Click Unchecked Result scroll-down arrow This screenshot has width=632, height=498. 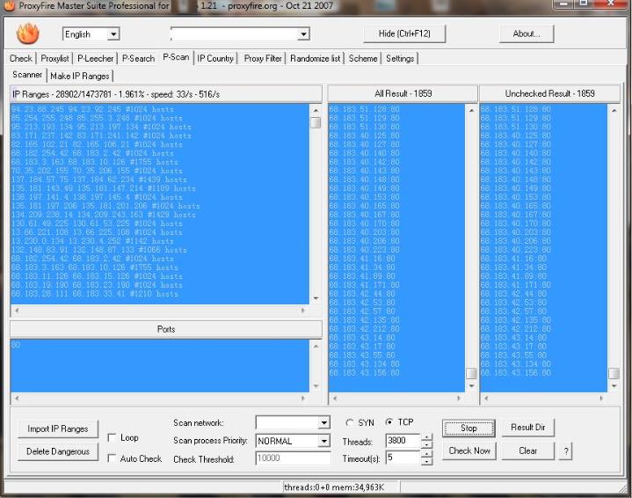[x=614, y=386]
